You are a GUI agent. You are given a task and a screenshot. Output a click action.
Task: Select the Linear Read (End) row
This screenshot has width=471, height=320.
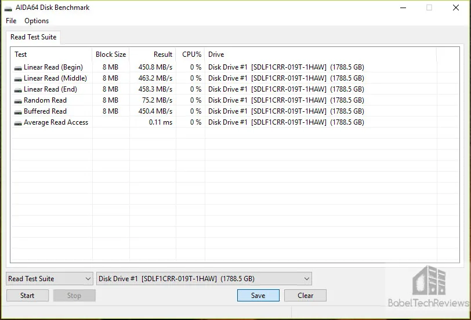coord(235,89)
